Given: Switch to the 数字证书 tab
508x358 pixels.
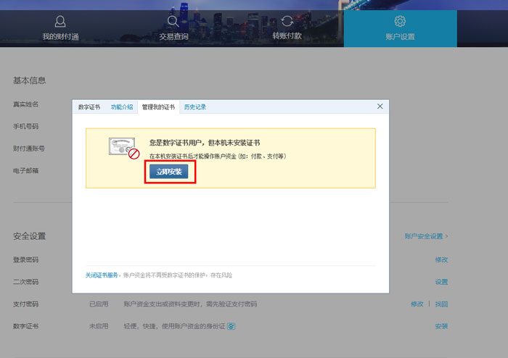Looking at the screenshot, I should click(x=89, y=107).
